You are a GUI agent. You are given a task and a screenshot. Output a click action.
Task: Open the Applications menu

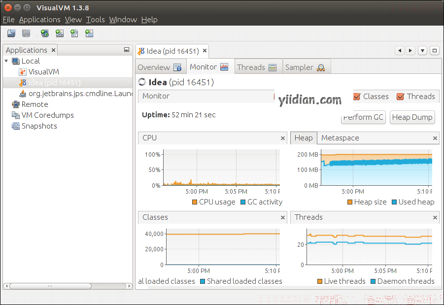pyautogui.click(x=39, y=20)
